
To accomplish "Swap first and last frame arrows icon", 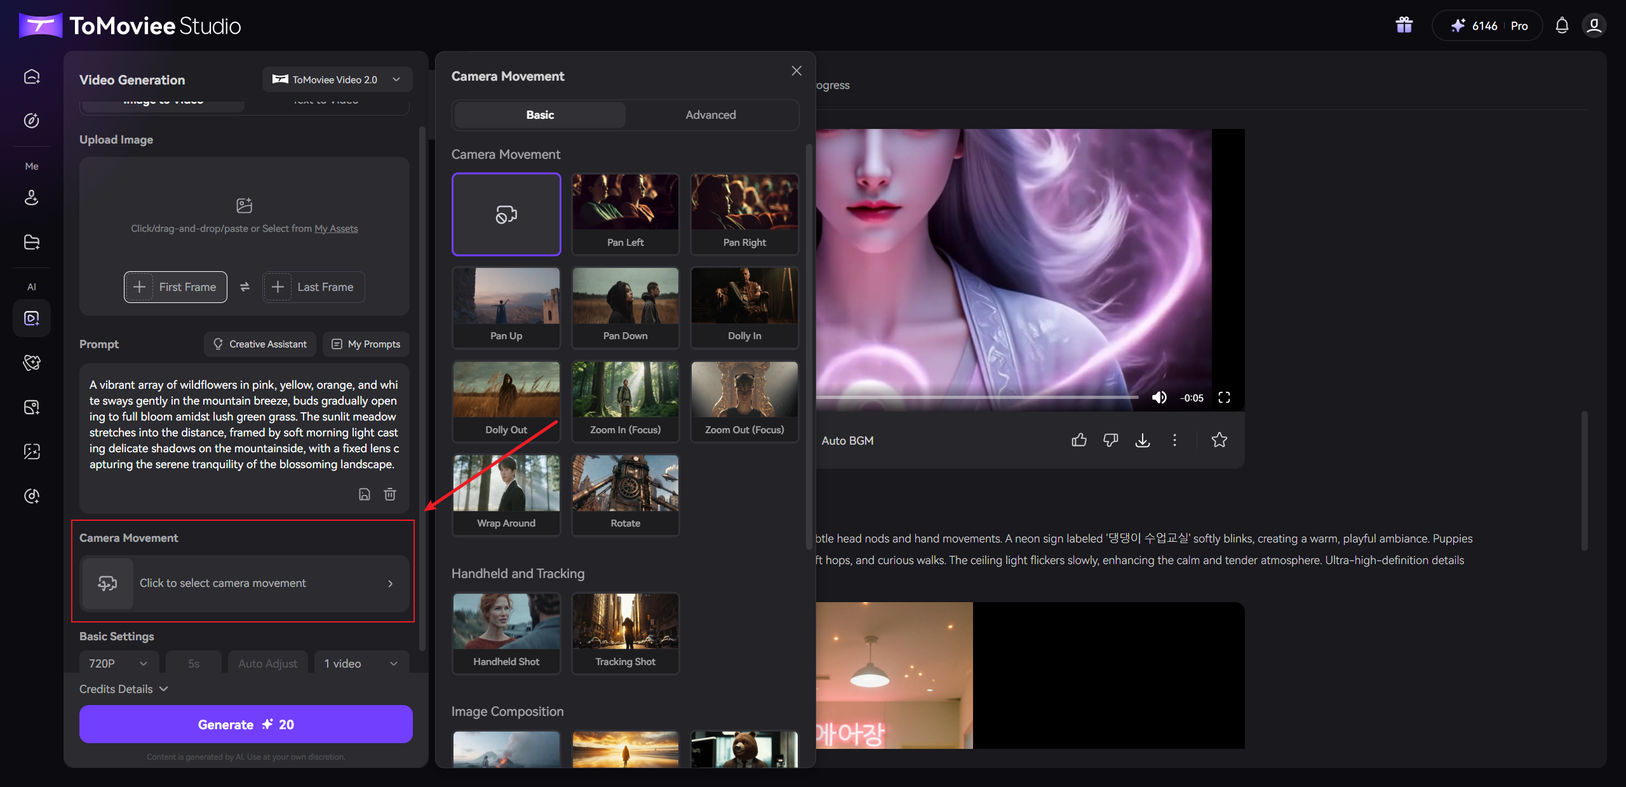I will coord(245,287).
